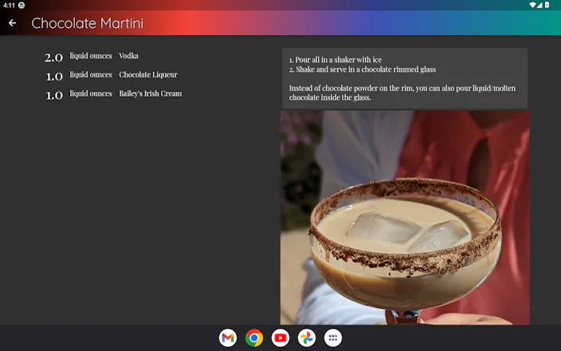Tap the Chocolate Martini title
Screen dimensions: 561x351
pyautogui.click(x=88, y=23)
